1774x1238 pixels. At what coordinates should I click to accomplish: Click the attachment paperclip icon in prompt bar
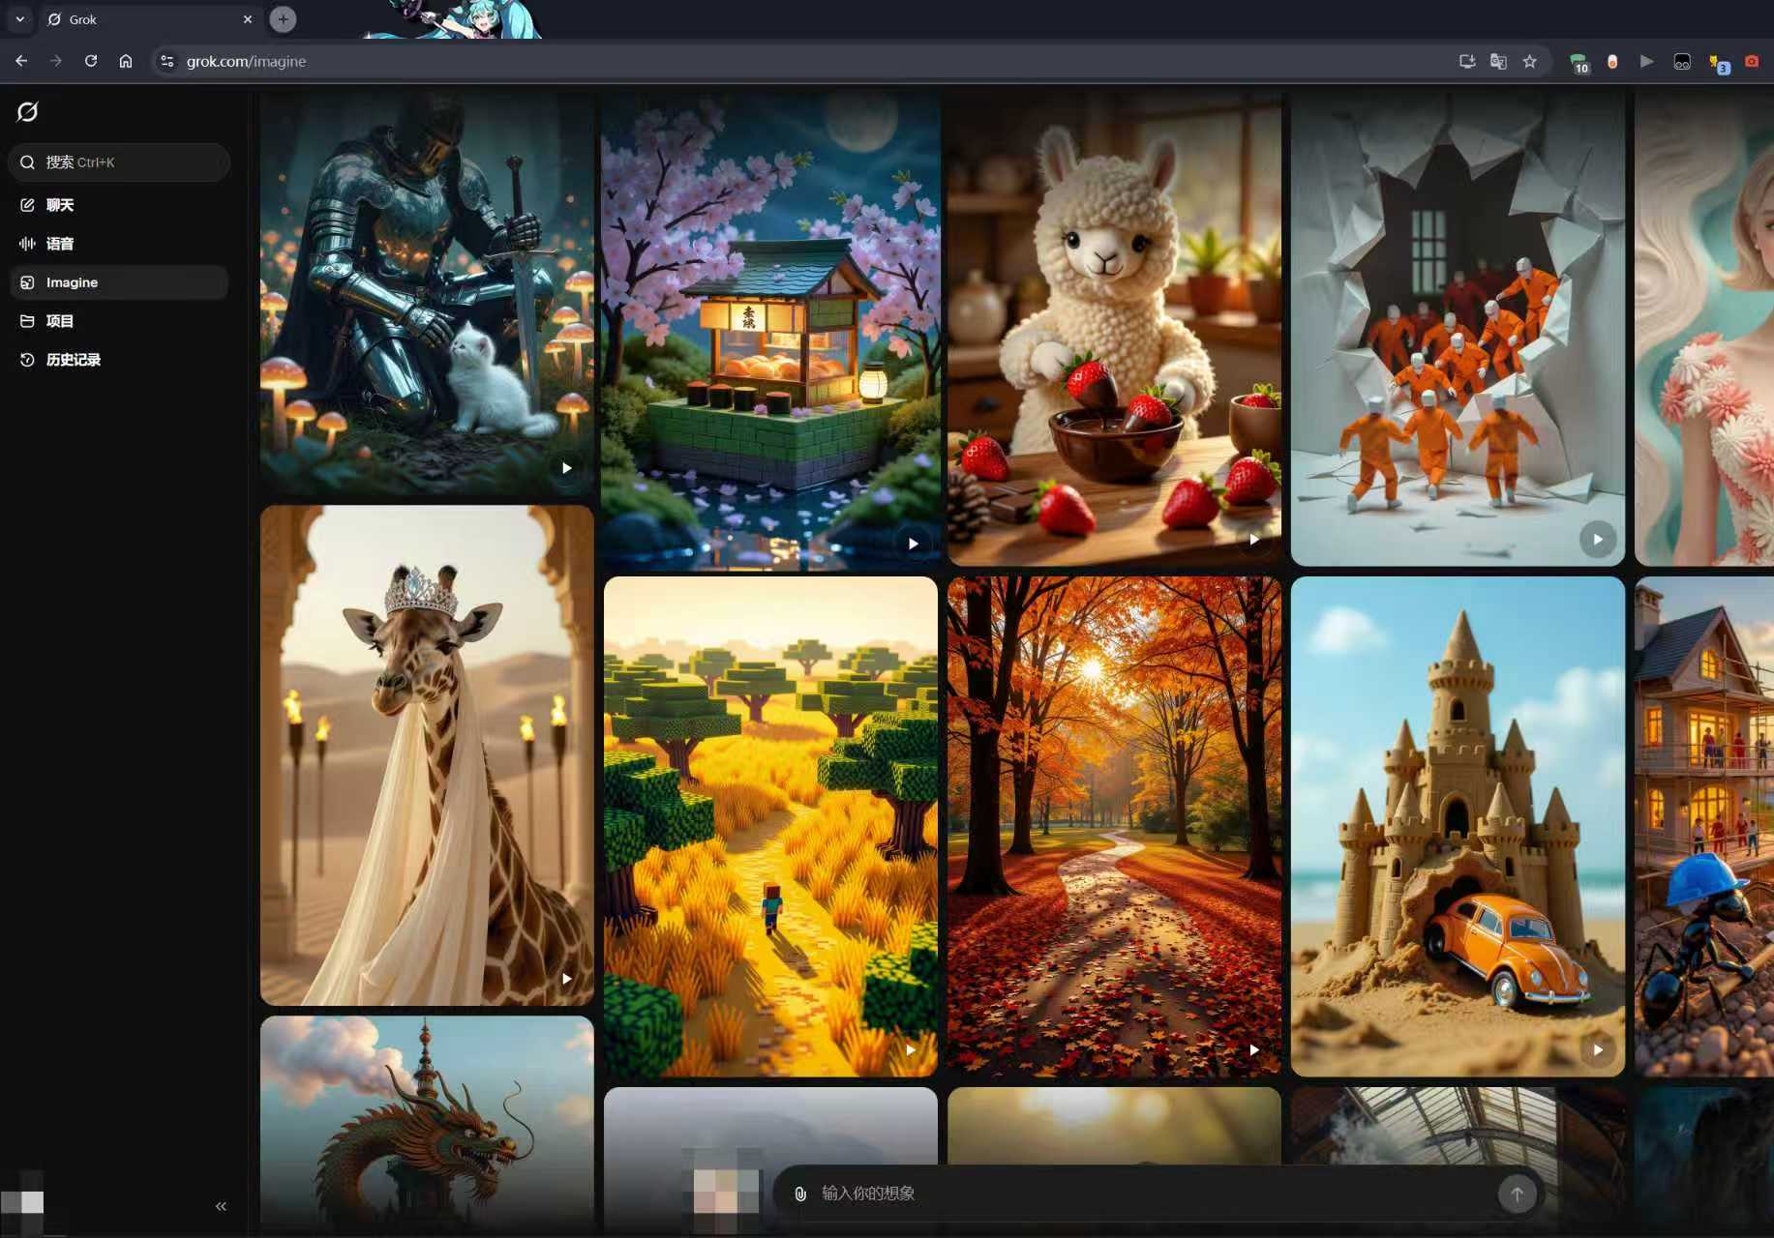(800, 1194)
